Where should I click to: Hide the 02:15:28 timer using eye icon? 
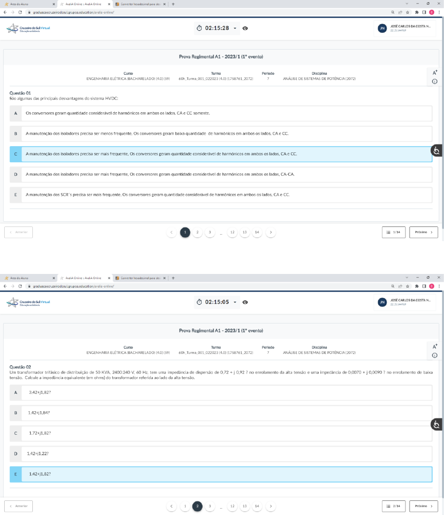[245, 28]
